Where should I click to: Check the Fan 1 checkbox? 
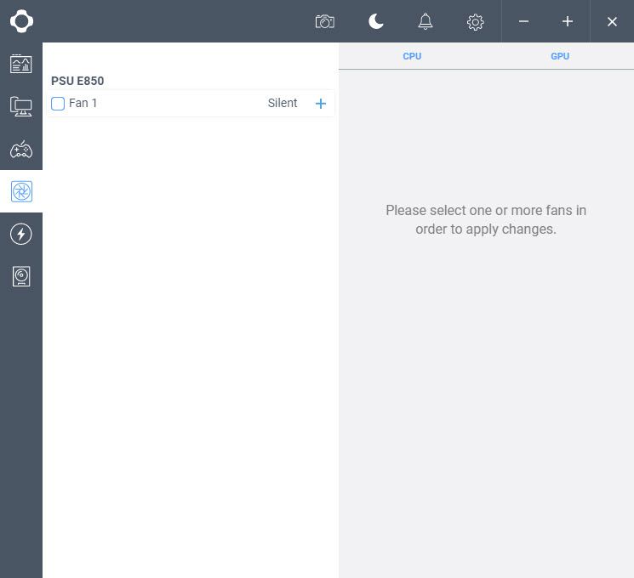(x=58, y=104)
